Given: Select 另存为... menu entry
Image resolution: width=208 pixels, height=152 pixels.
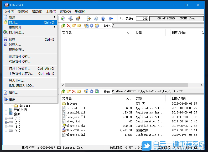Looking at the screenshot, I should click(15, 44).
